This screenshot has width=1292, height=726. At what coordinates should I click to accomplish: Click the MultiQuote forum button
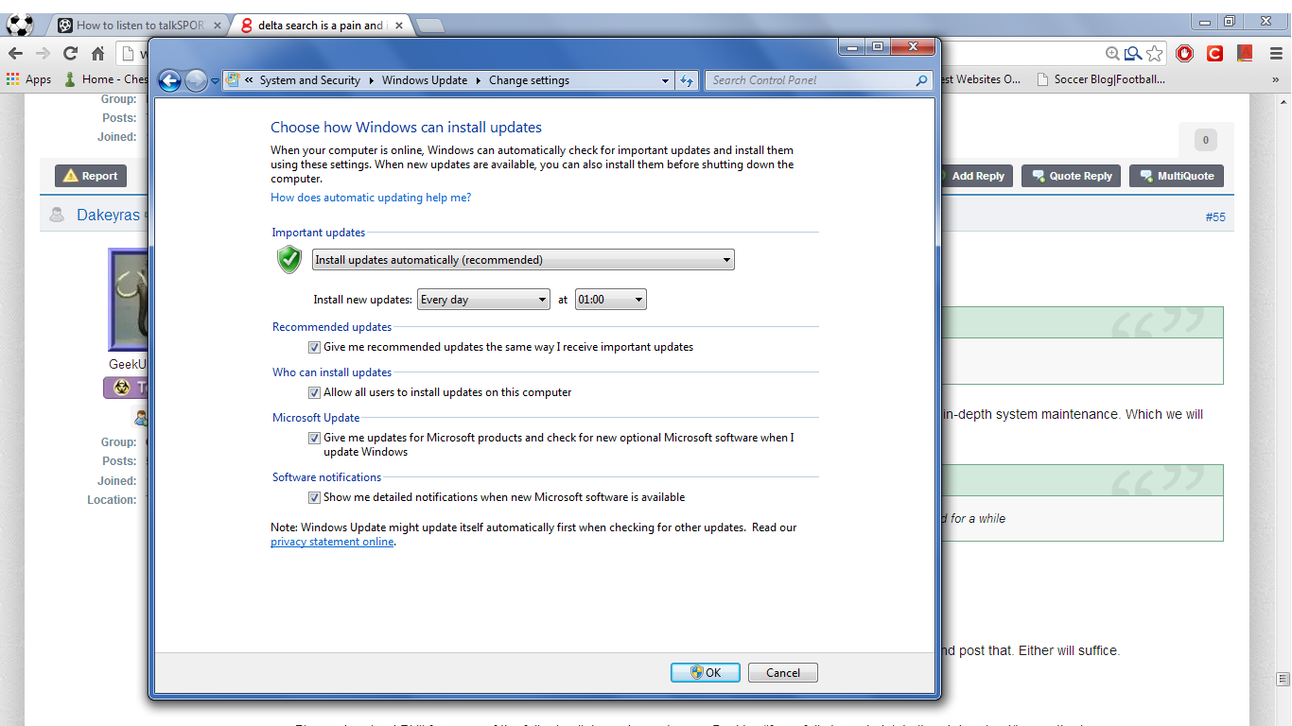1177,176
